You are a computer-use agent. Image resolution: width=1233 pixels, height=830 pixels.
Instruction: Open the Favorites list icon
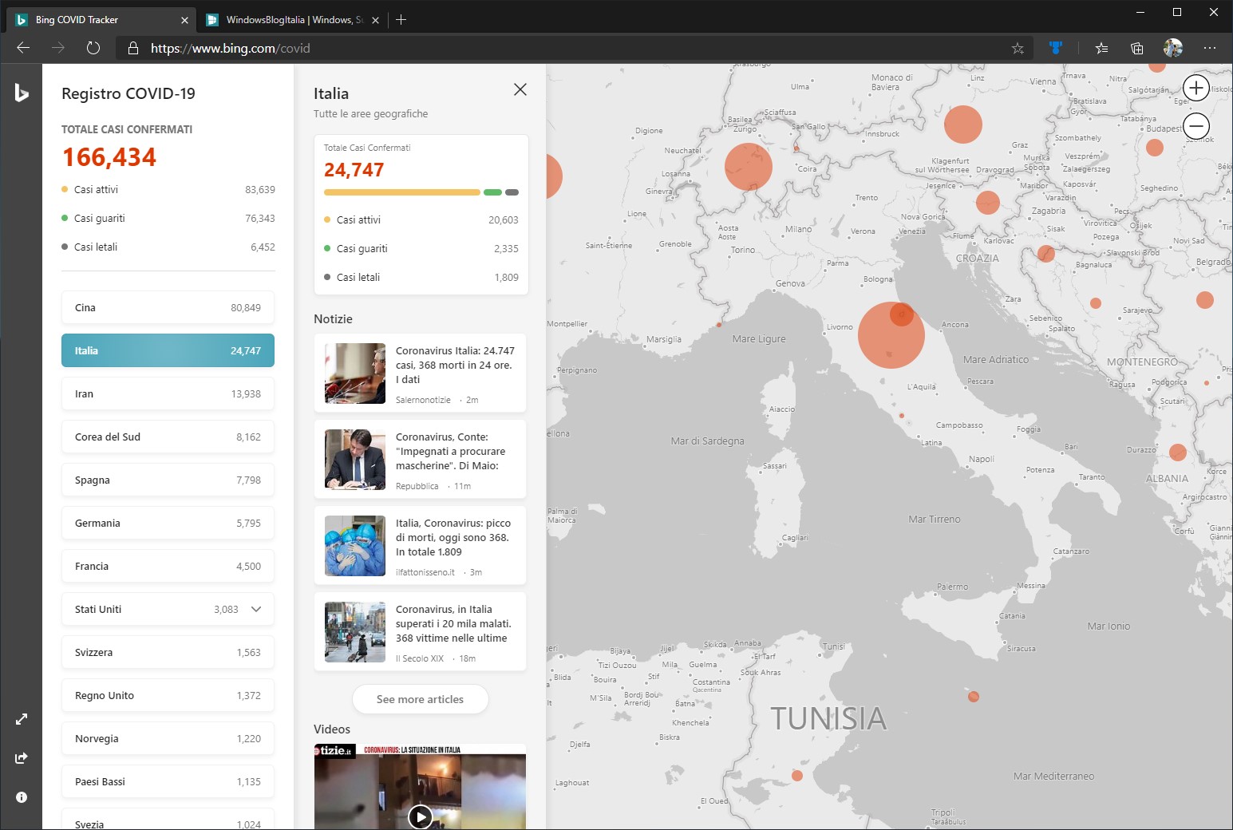click(1101, 48)
